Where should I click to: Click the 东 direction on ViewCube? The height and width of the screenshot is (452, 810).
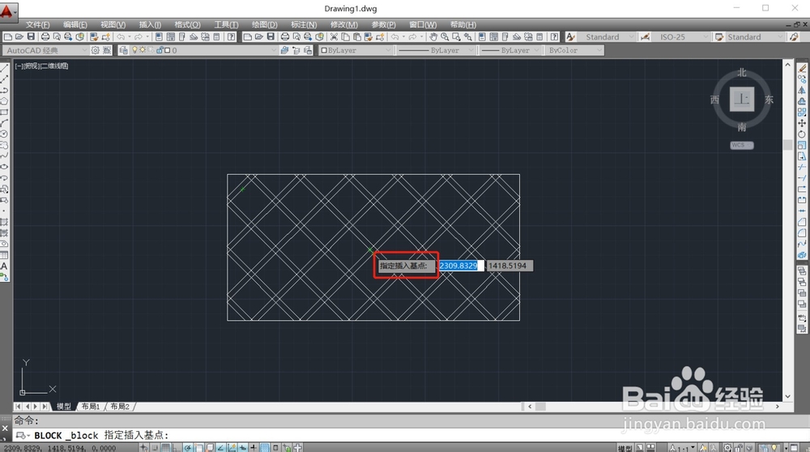[769, 100]
